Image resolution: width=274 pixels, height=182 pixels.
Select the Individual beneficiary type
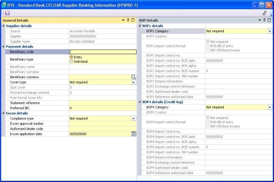coord(71,61)
